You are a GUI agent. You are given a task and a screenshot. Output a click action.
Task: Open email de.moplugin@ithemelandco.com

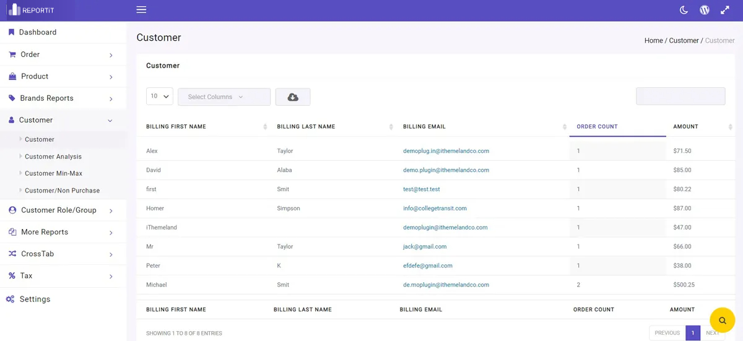click(x=446, y=285)
